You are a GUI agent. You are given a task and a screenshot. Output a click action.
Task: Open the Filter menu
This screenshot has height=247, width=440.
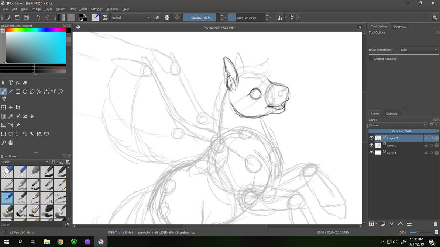(72, 9)
